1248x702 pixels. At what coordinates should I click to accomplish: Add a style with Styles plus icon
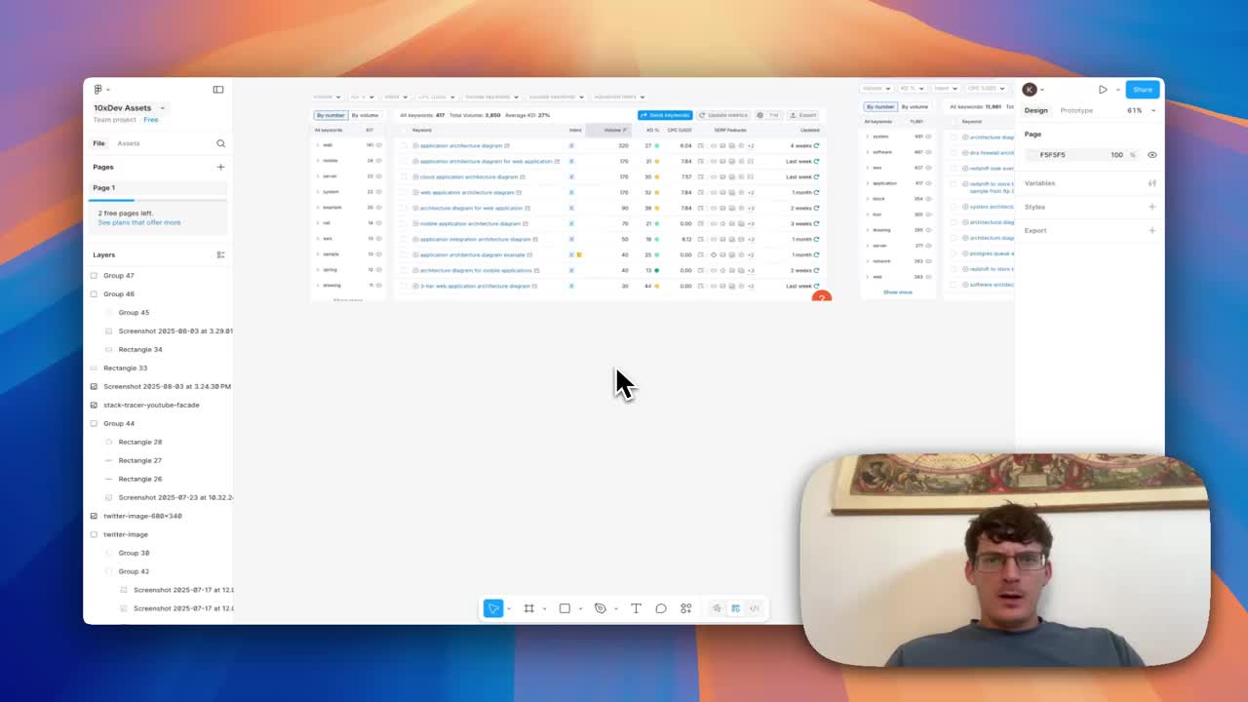pos(1151,207)
